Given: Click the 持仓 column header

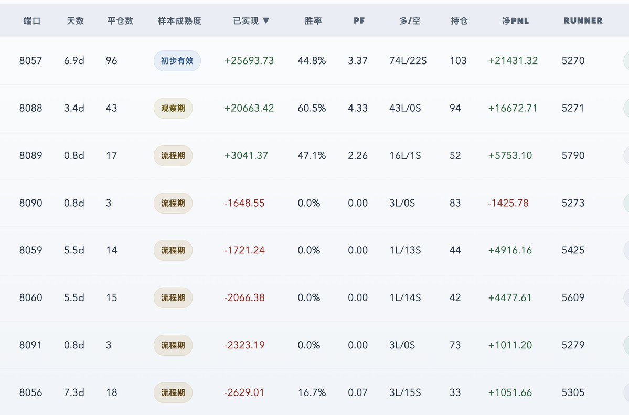Looking at the screenshot, I should (x=460, y=21).
